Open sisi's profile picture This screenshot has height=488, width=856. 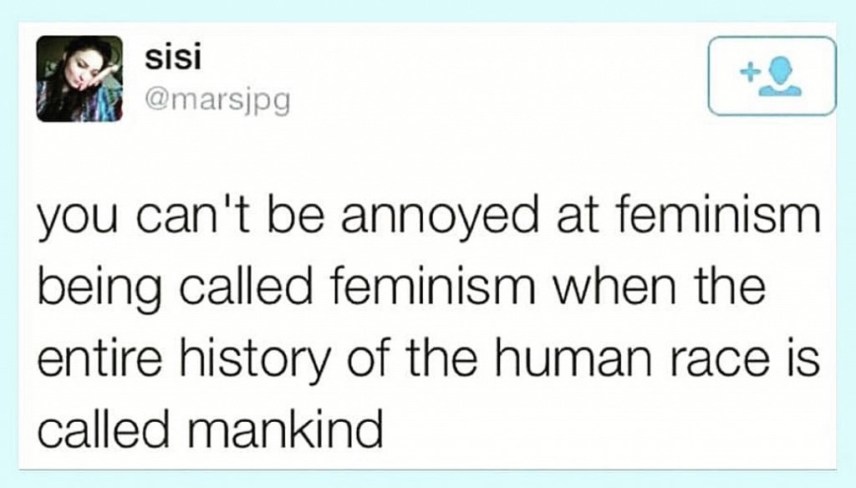pos(80,79)
